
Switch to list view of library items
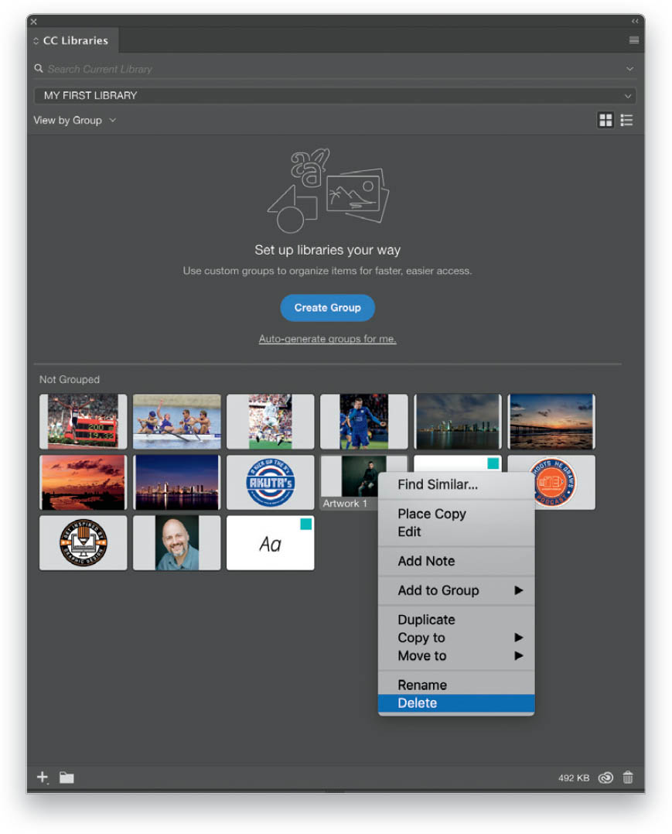point(627,120)
